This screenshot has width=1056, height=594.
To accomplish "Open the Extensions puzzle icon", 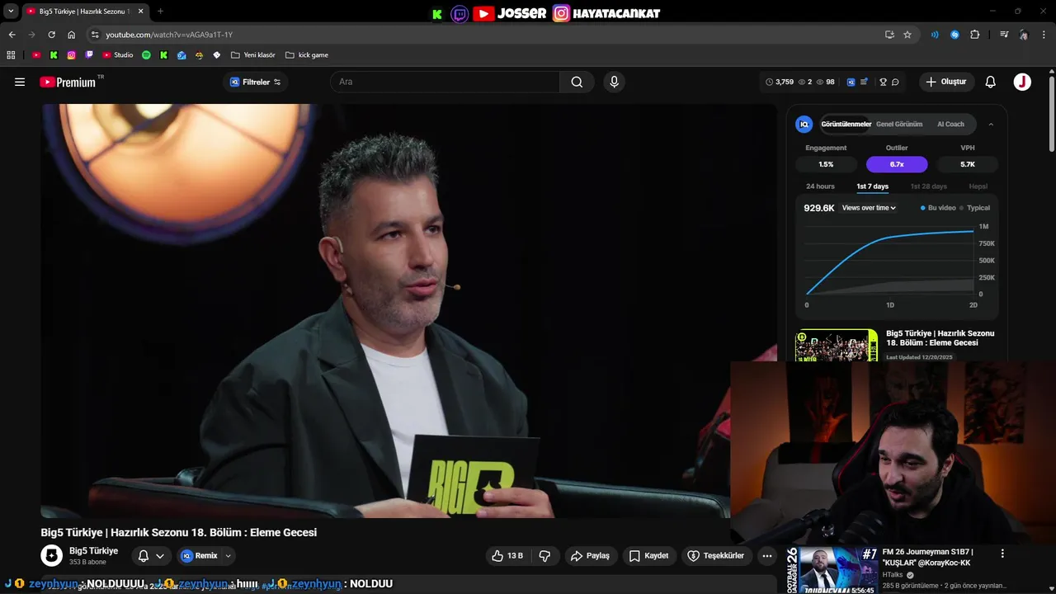I will [975, 35].
